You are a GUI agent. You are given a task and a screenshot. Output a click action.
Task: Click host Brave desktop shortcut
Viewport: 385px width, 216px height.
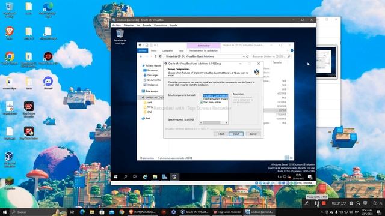(x=10, y=33)
